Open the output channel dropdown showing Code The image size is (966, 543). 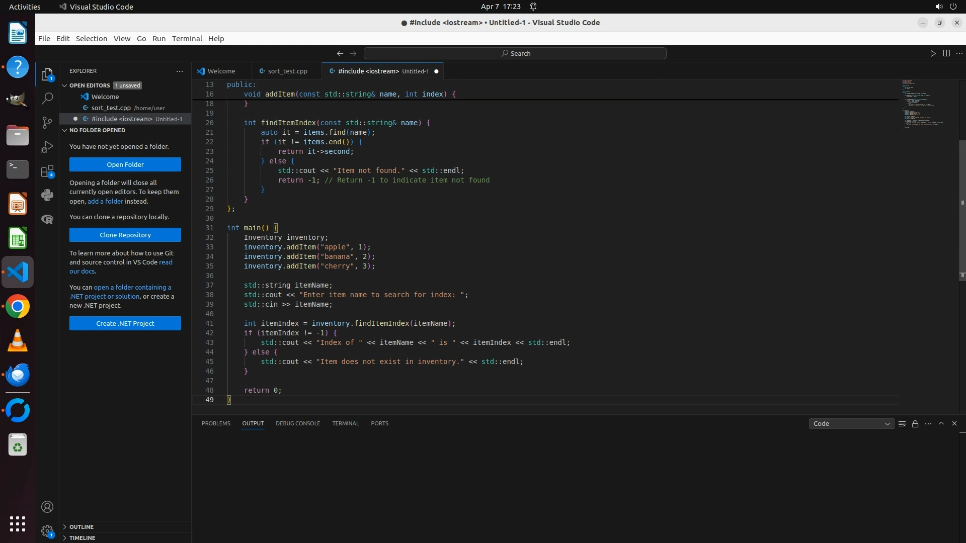click(x=851, y=424)
